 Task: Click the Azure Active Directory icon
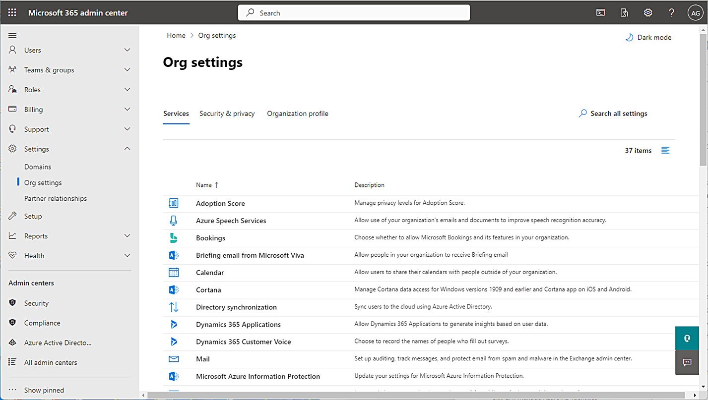13,343
